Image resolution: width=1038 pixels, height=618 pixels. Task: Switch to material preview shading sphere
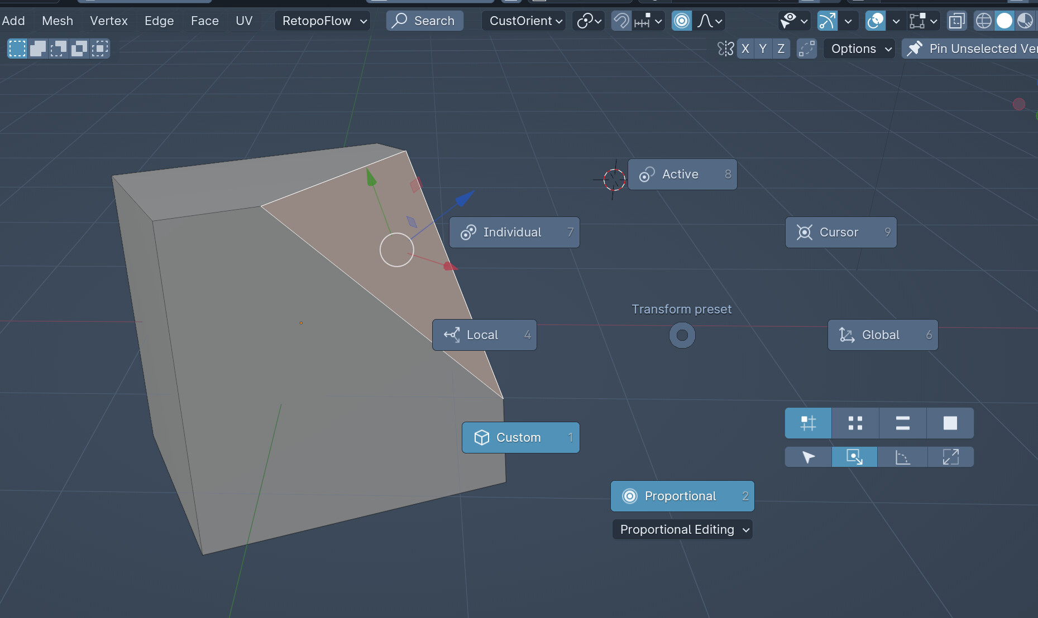pos(1025,21)
